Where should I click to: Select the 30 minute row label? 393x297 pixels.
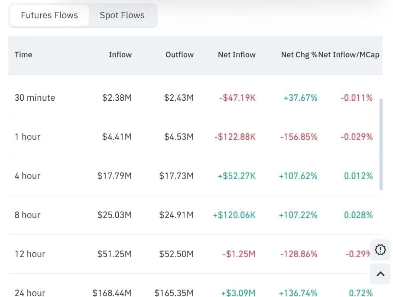click(x=35, y=98)
